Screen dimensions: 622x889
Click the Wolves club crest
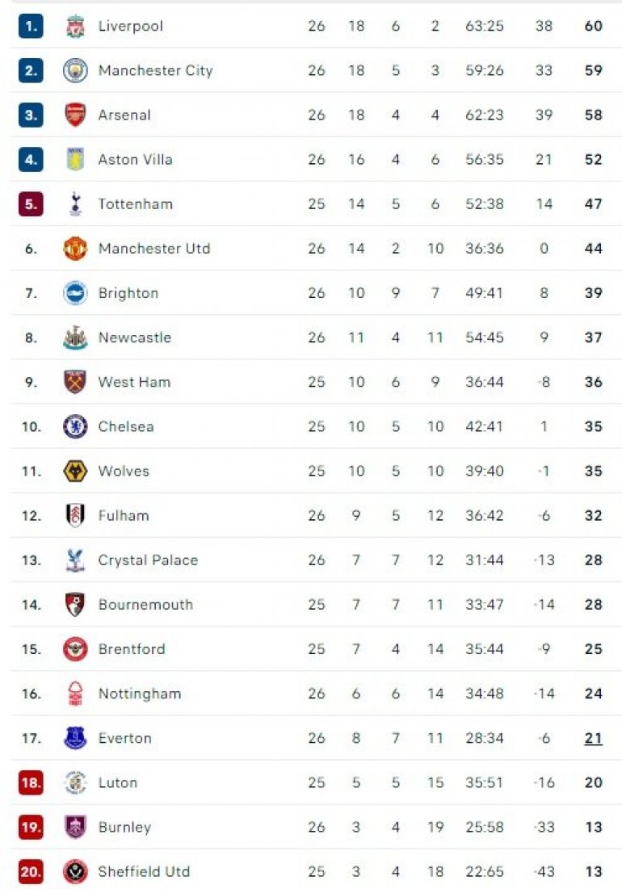coord(75,472)
